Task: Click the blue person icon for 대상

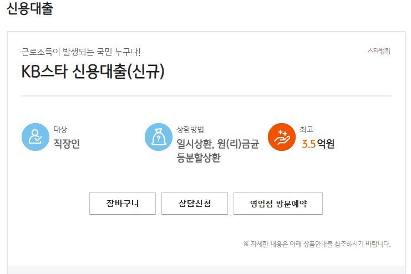Action: click(x=35, y=137)
